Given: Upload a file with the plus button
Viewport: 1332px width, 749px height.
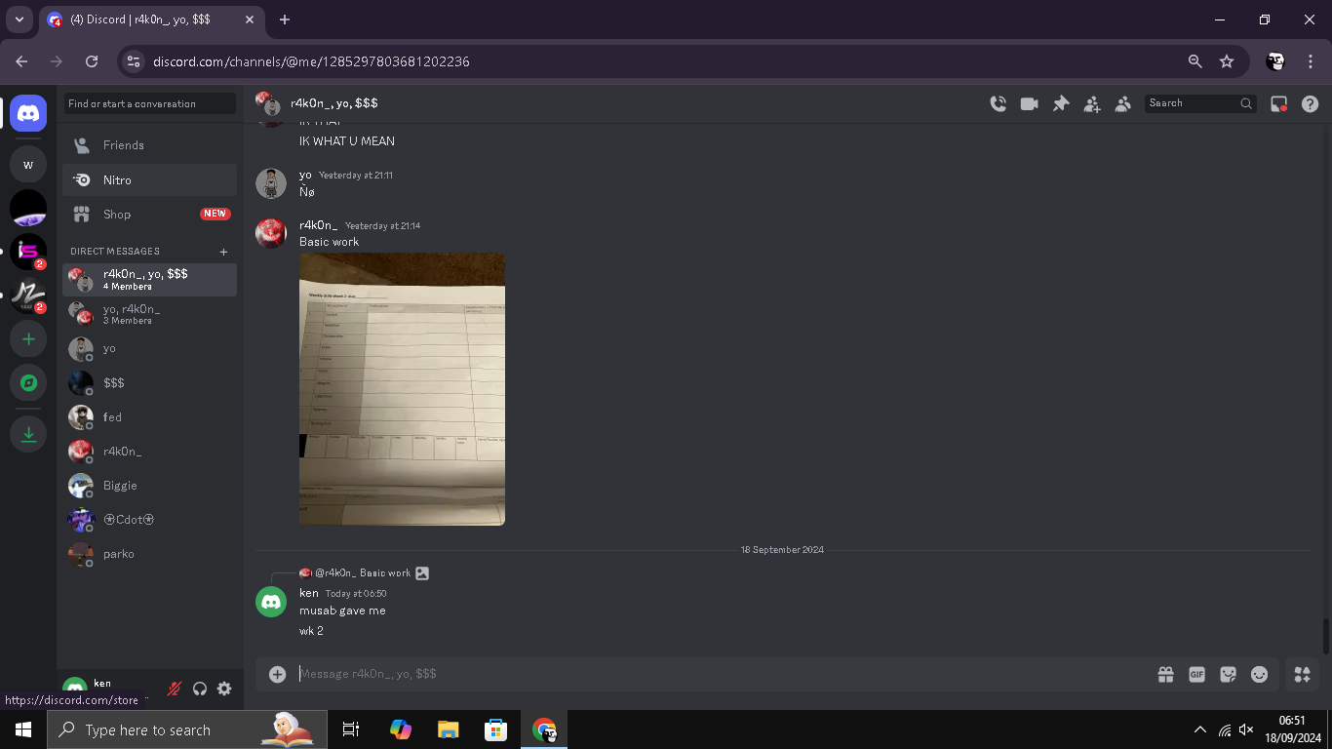Looking at the screenshot, I should 278,674.
